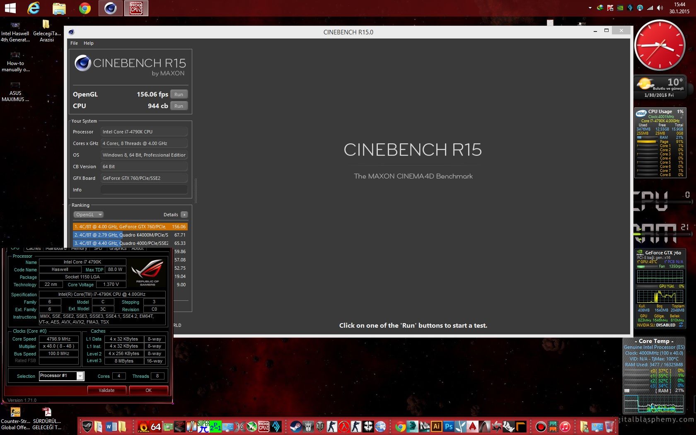
Task: Run the OpenGL benchmark test
Action: pos(179,94)
